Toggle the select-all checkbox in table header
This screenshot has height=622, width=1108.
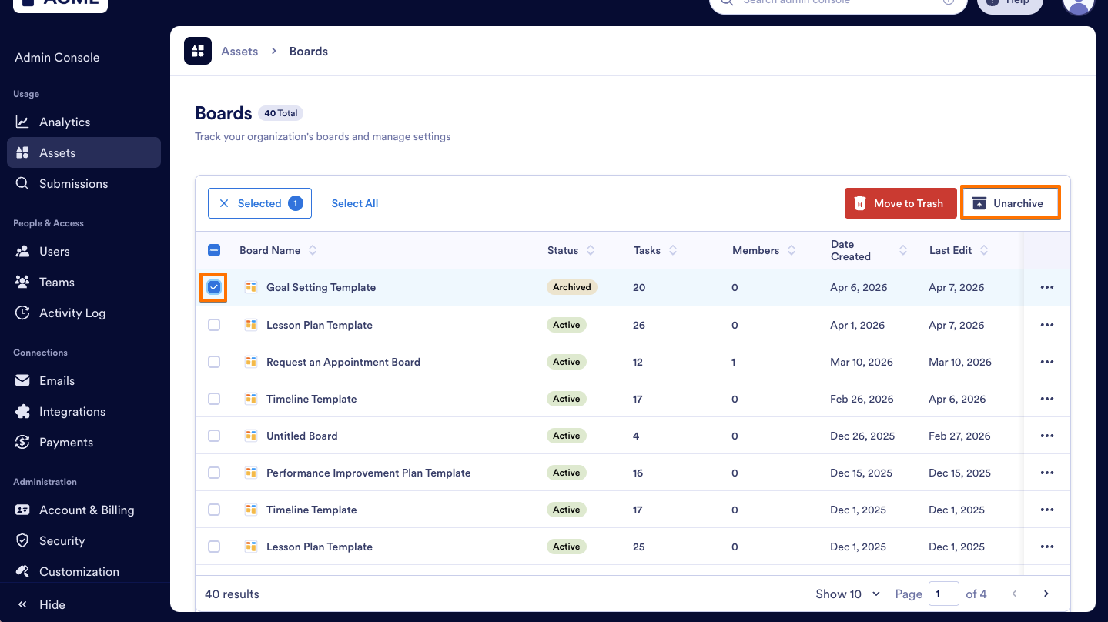(x=213, y=249)
